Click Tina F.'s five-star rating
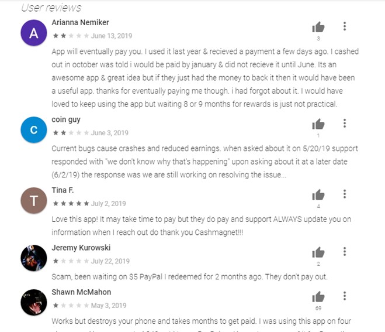 [x=71, y=204]
